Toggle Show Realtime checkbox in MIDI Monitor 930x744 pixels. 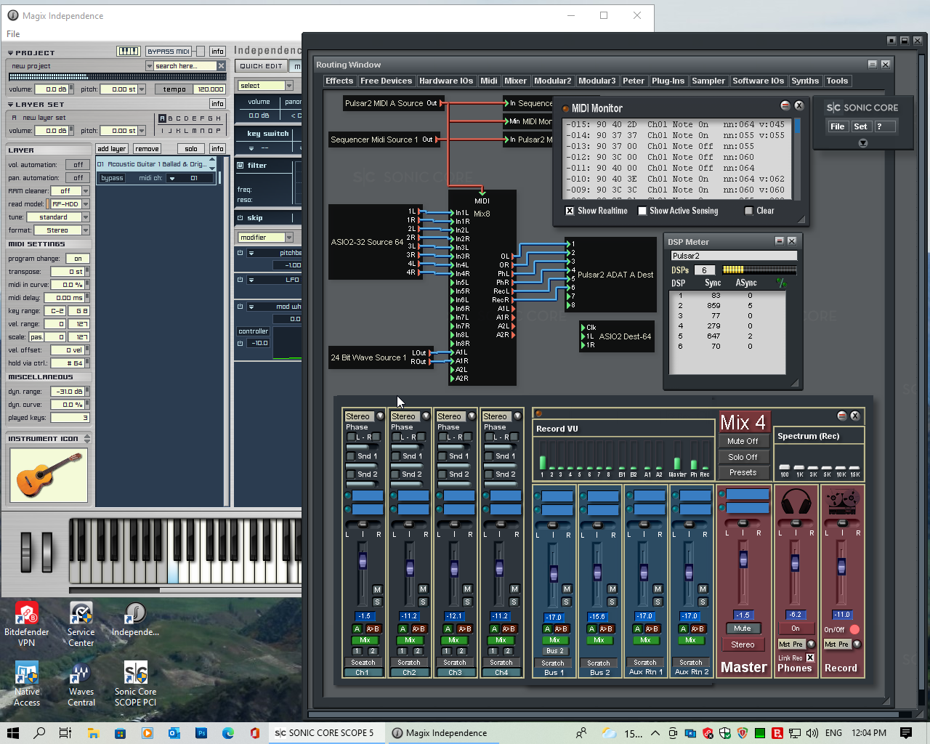570,211
